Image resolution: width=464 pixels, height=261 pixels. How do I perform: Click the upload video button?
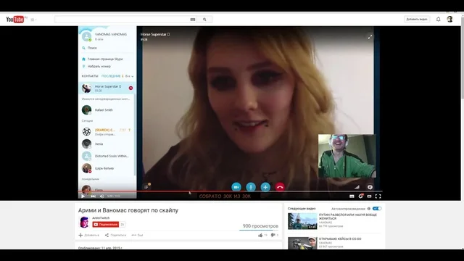coord(417,20)
